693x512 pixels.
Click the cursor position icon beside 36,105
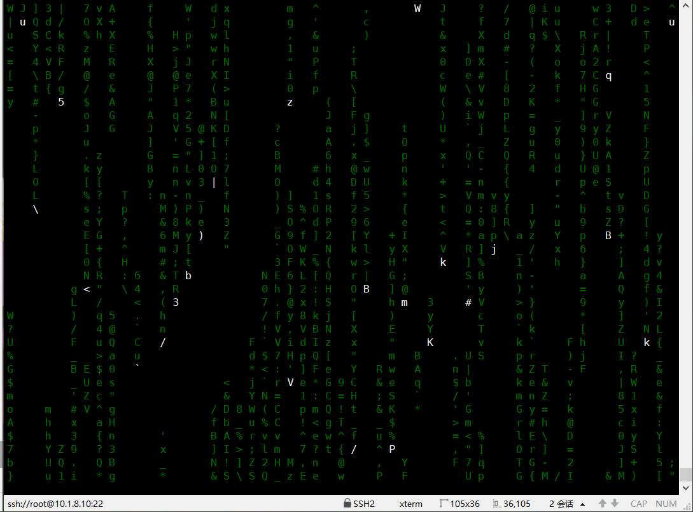497,504
